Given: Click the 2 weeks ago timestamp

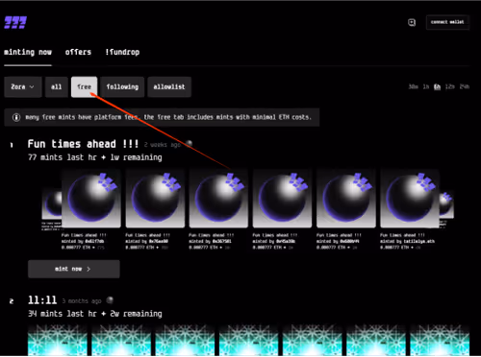Looking at the screenshot, I should [x=163, y=145].
